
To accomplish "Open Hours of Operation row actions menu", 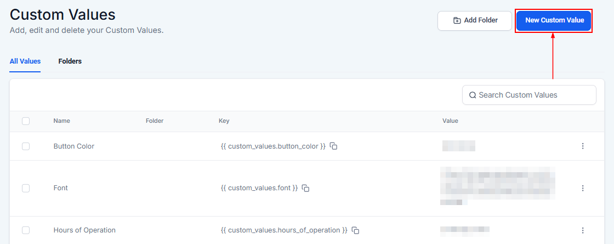I will (583, 230).
